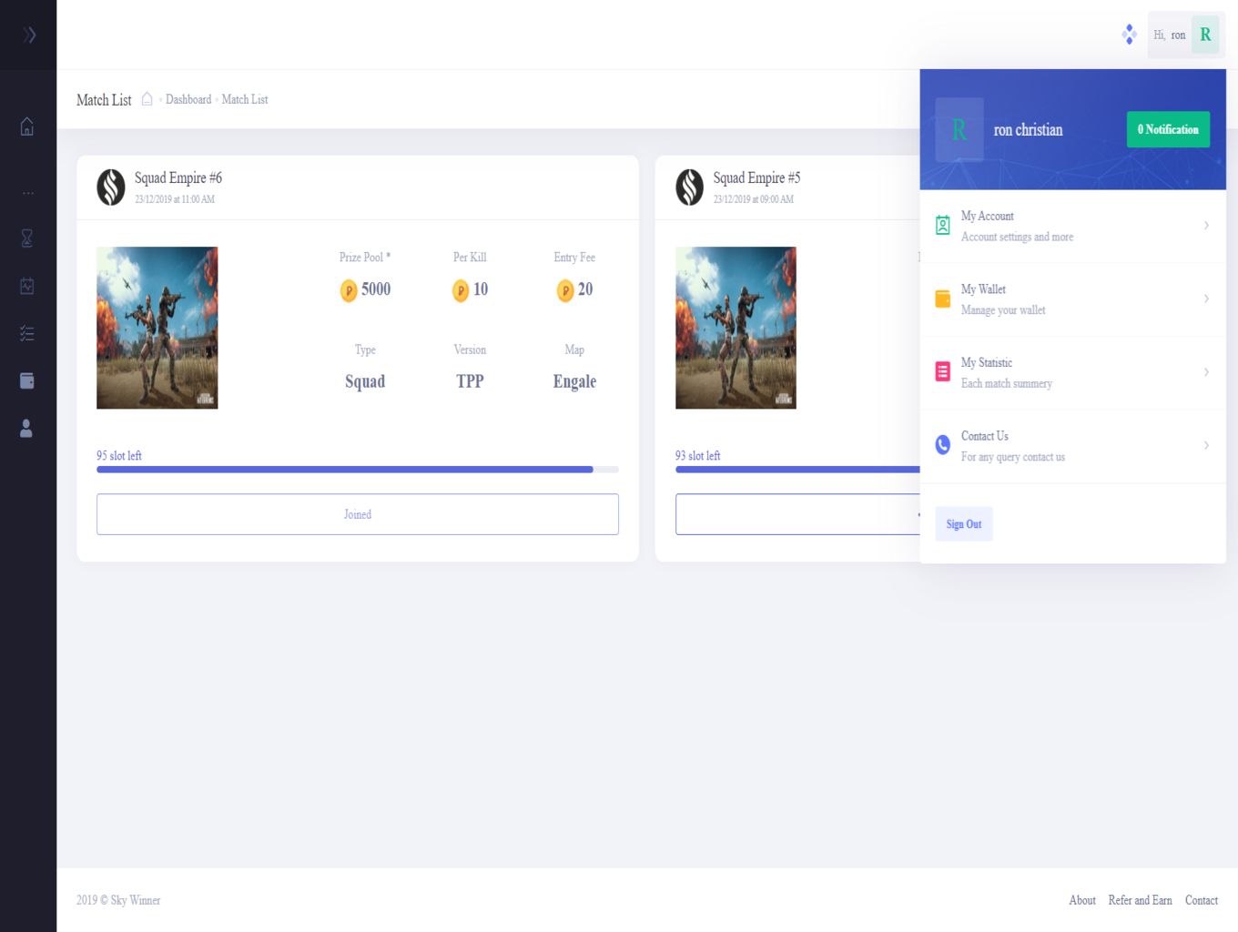Click the Entry Fee coin icon
1238x932 pixels.
click(x=565, y=290)
